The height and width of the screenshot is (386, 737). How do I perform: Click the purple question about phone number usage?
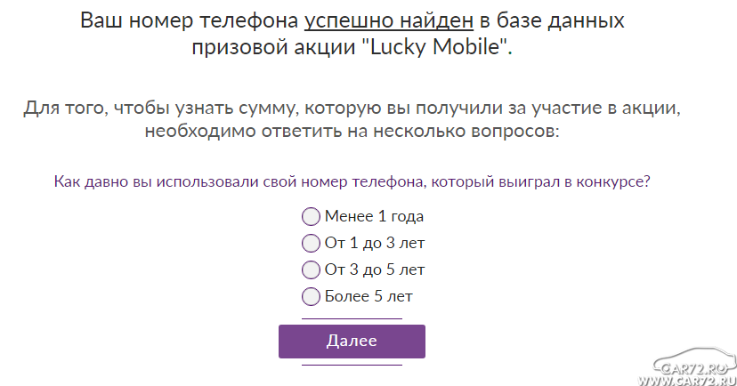[x=352, y=181]
